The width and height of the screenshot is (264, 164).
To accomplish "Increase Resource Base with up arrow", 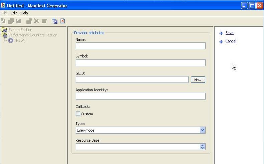I will coord(202,145).
